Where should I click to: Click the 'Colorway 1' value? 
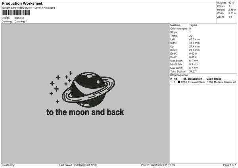coord(21,21)
